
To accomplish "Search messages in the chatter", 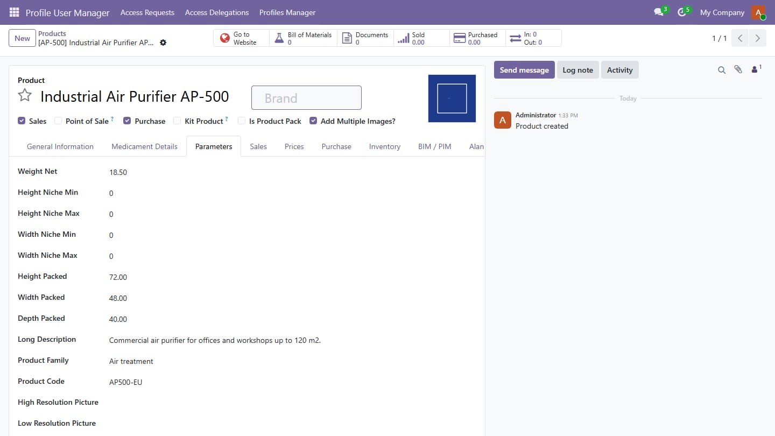I will (722, 70).
